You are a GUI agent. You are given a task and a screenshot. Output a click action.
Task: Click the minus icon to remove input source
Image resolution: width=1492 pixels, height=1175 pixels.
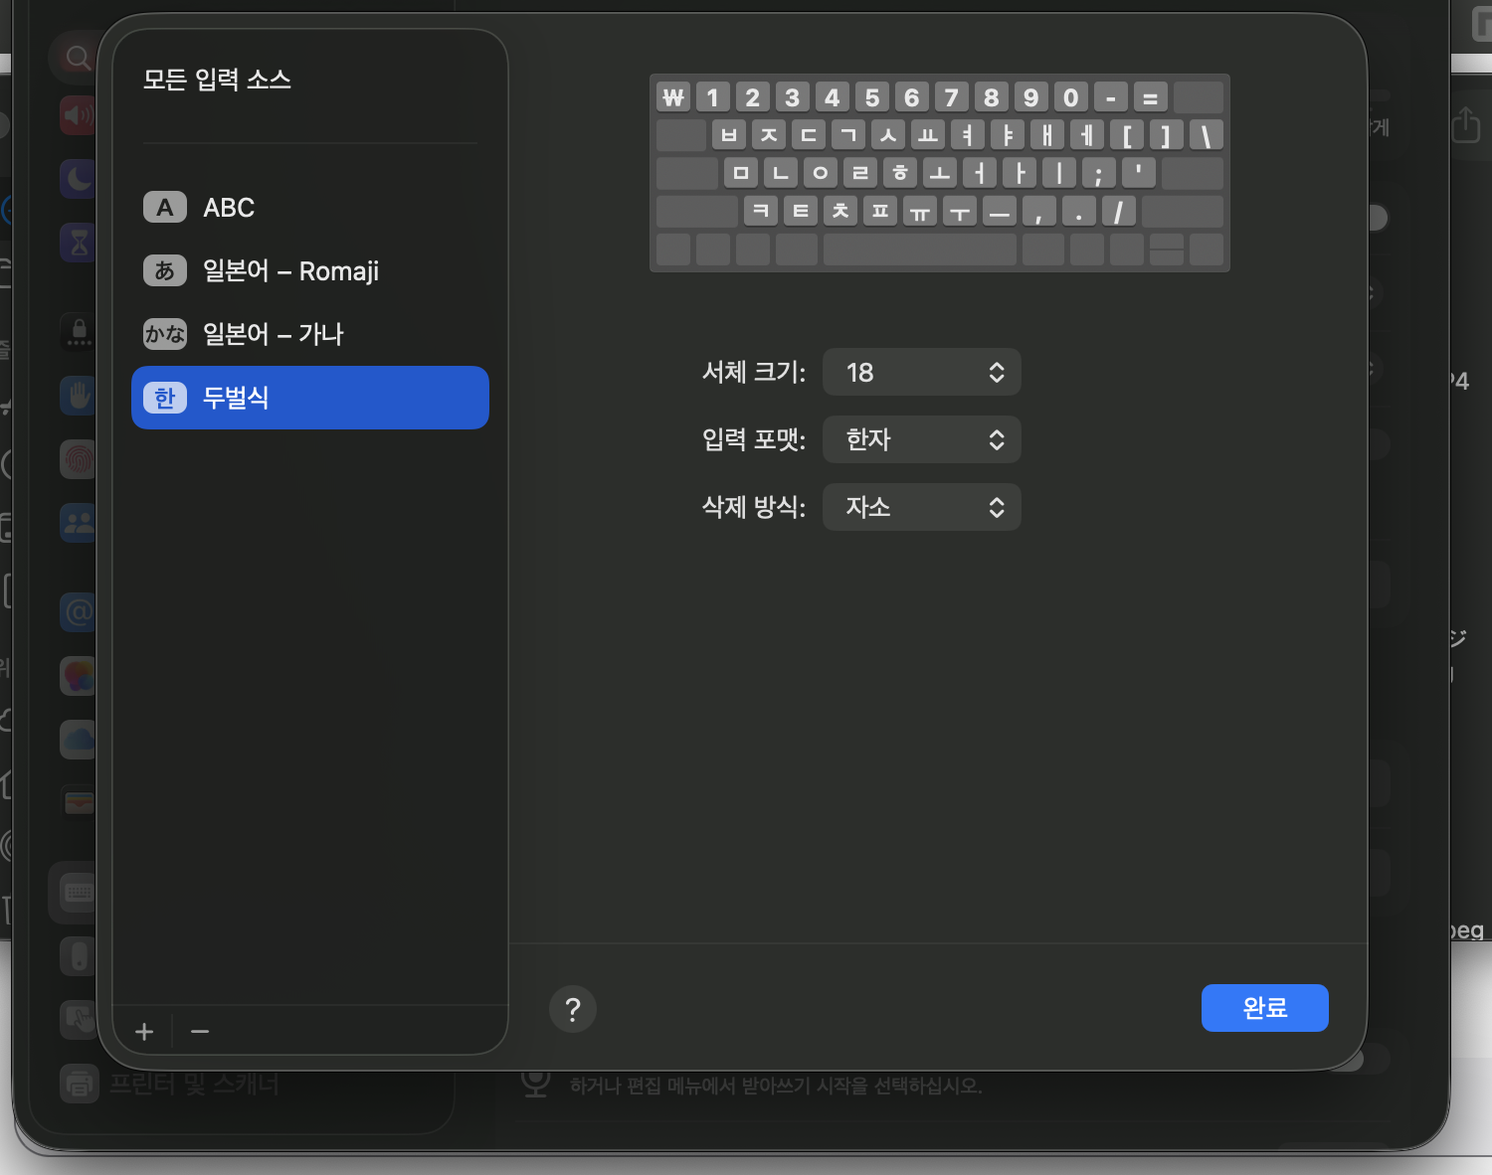pyautogui.click(x=200, y=1032)
